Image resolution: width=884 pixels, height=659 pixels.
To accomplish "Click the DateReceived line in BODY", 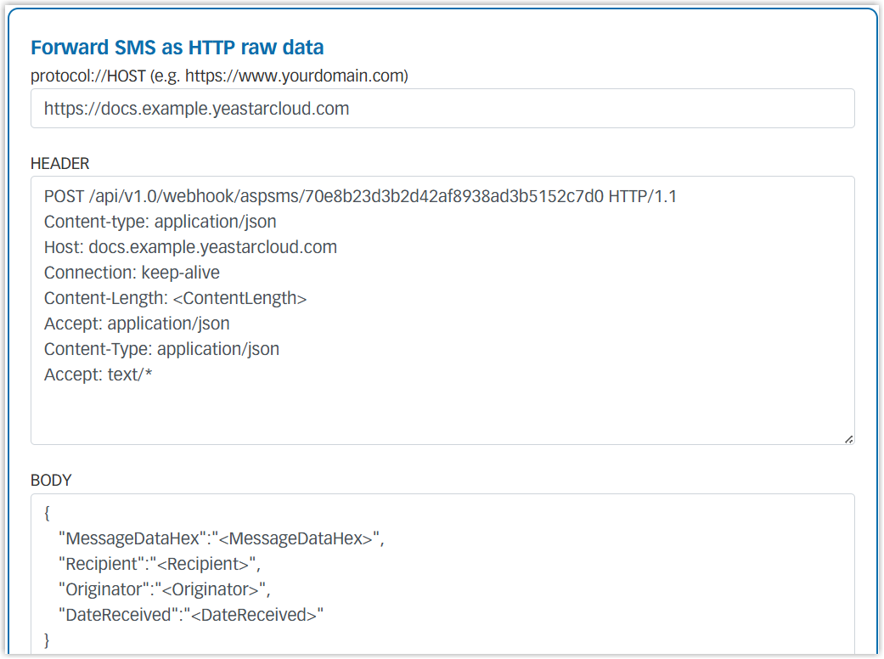I will pos(191,615).
